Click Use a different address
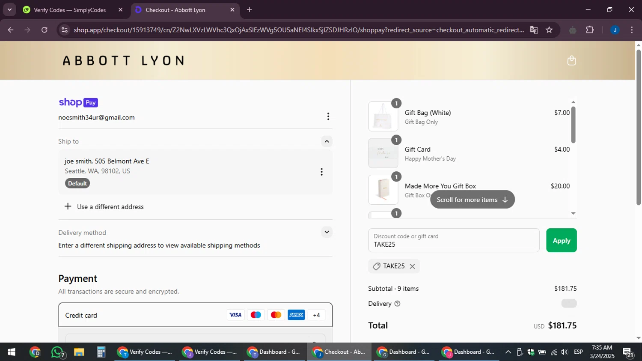The image size is (642, 361). 104,206
